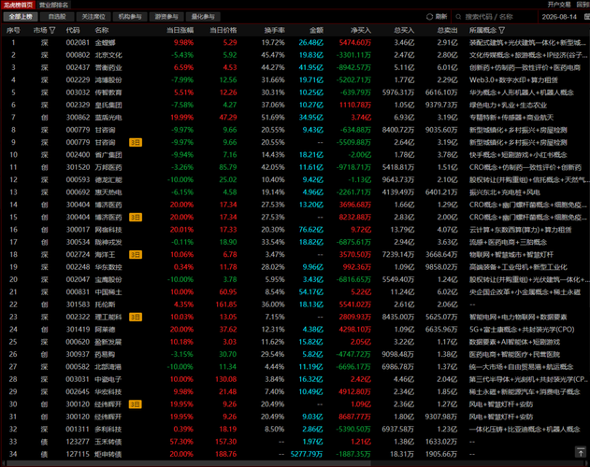Select stock code 002437 row
The image size is (590, 467).
click(x=295, y=67)
